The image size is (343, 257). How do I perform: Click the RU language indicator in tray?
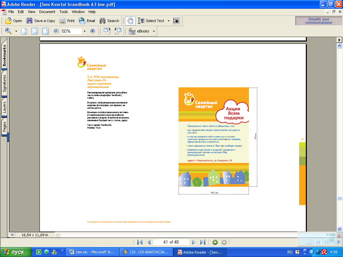pyautogui.click(x=290, y=252)
